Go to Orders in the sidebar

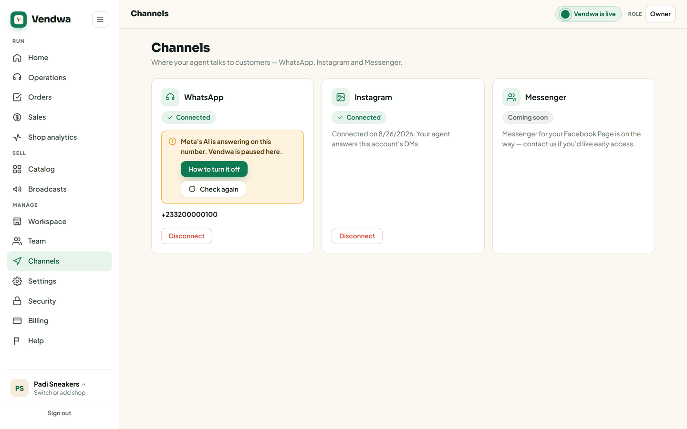(x=59, y=97)
